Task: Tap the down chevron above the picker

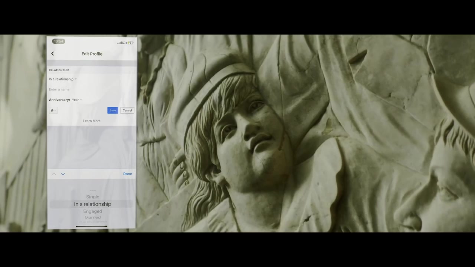Action: (x=63, y=174)
